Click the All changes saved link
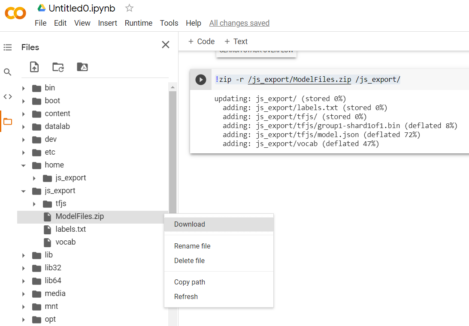The width and height of the screenshot is (469, 326). pyautogui.click(x=239, y=23)
